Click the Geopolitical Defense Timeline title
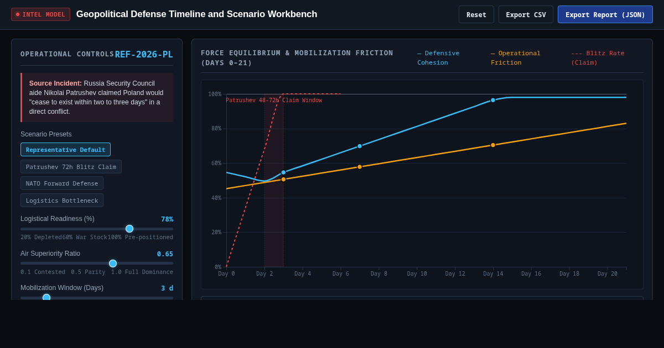The image size is (664, 348). click(x=196, y=14)
